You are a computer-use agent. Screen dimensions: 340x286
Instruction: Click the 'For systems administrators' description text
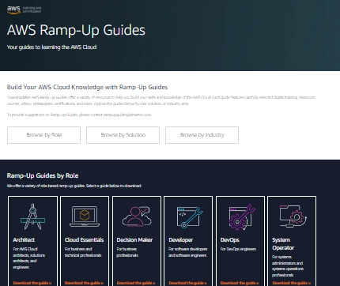[x=288, y=265]
